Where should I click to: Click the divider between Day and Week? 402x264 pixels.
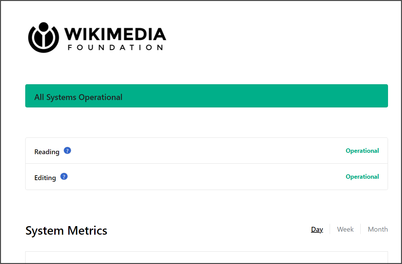coord(330,229)
